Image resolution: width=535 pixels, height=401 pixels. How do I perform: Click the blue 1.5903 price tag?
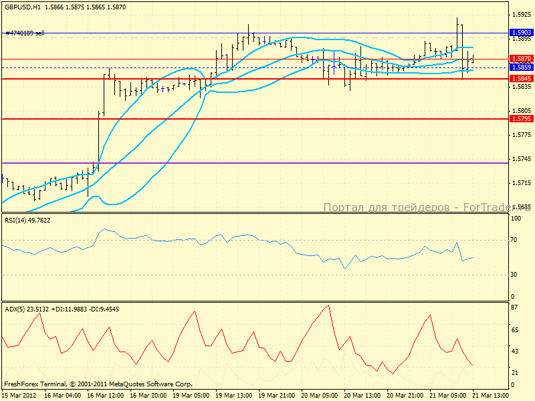[522, 32]
